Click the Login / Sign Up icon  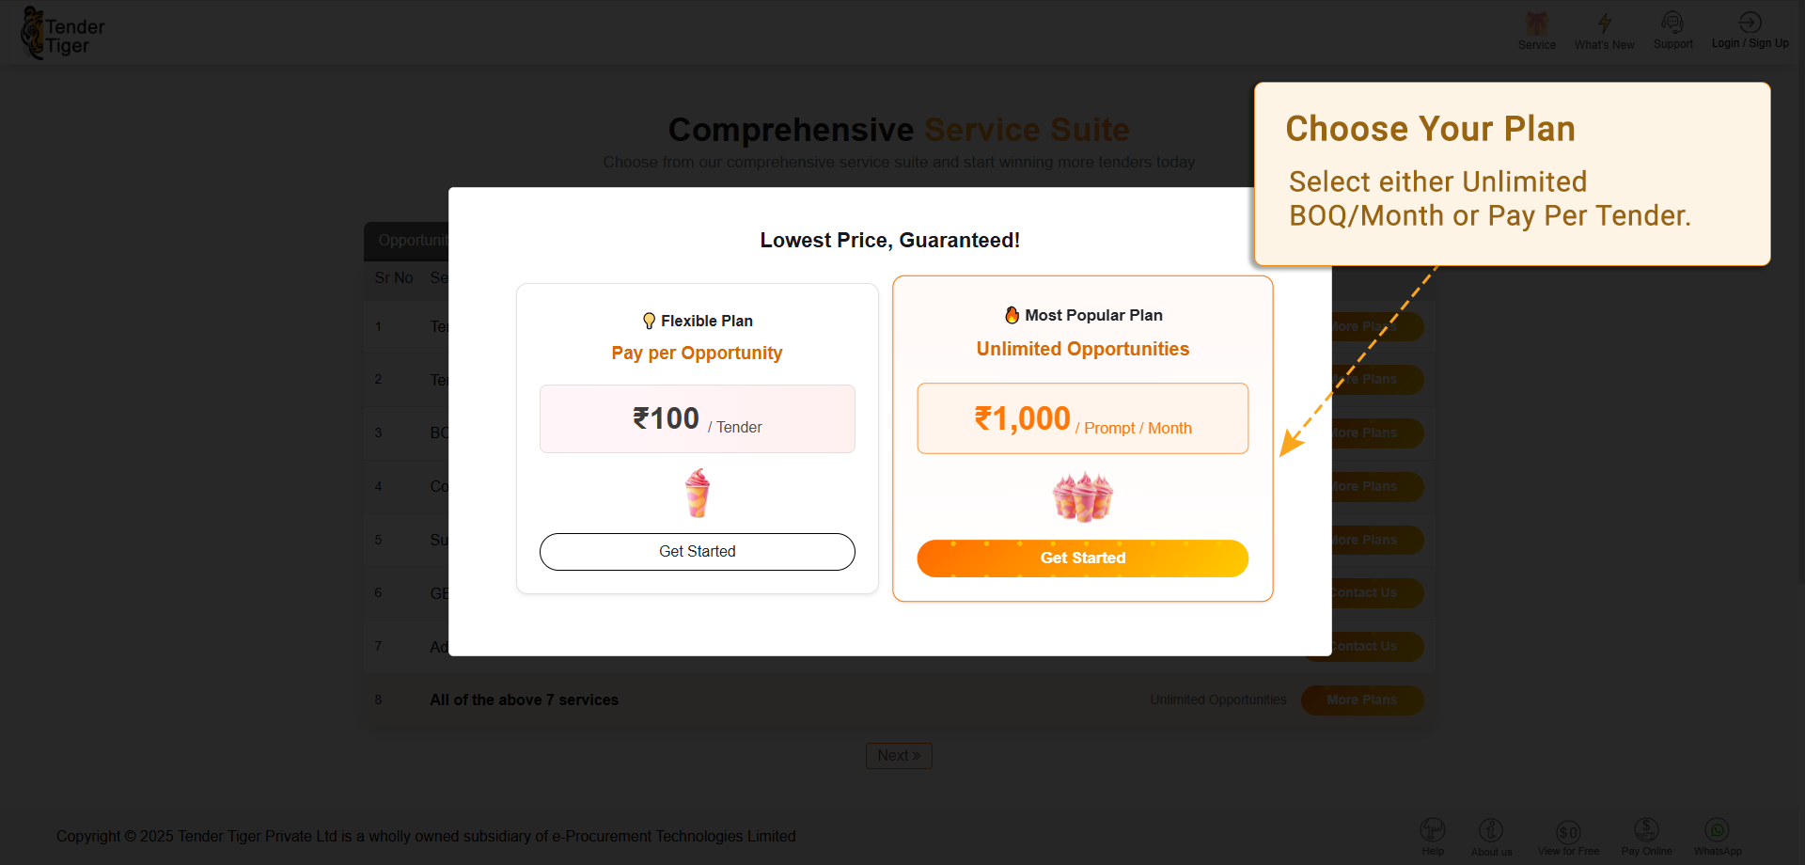click(1750, 24)
